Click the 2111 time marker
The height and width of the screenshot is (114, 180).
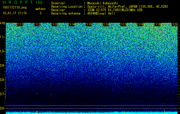[20, 25]
